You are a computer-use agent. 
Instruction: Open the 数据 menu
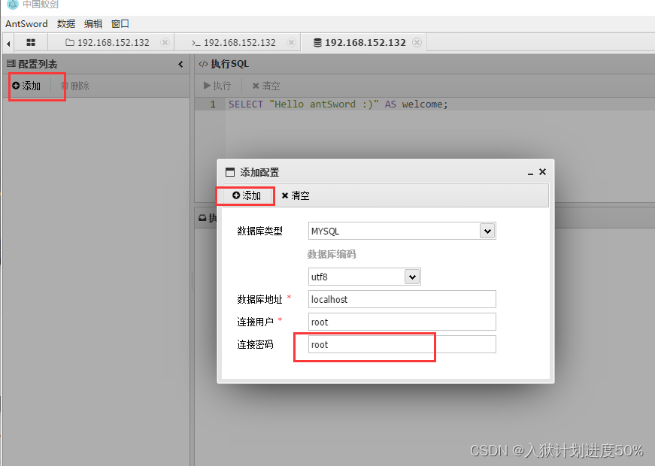coord(66,24)
